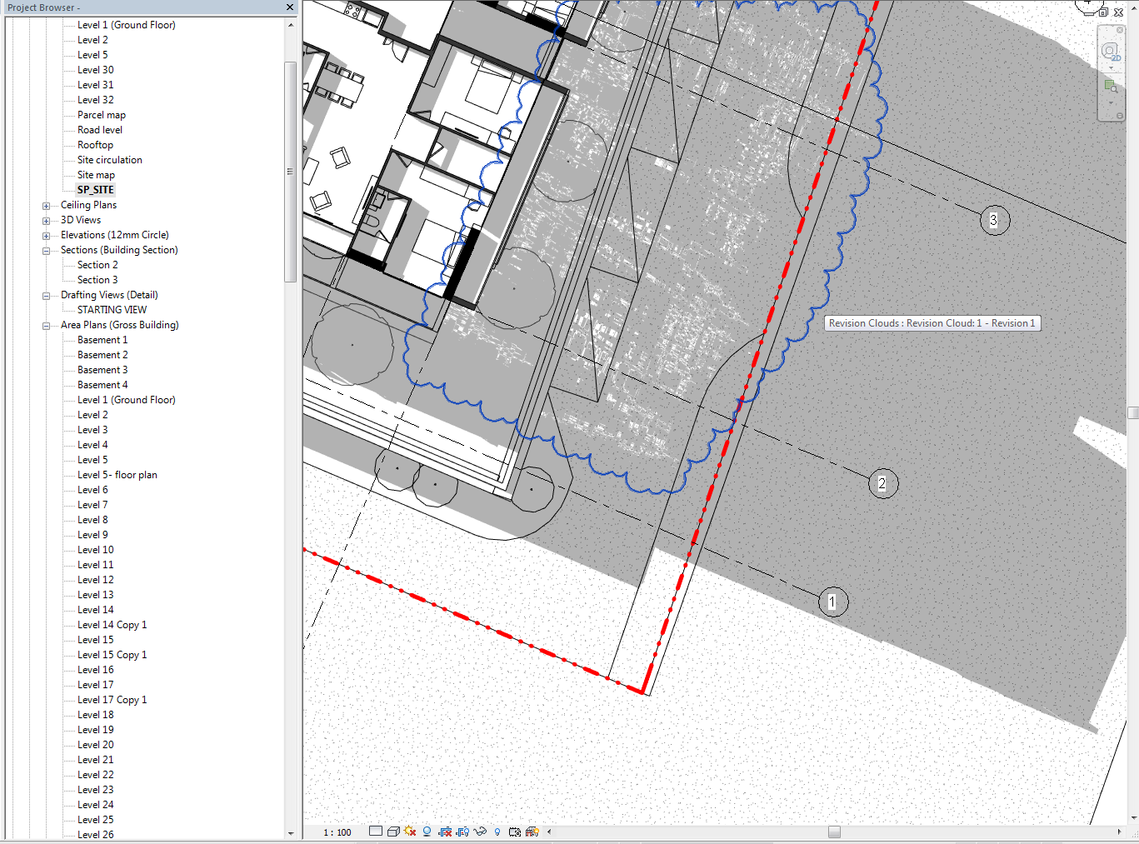Select Section 3 in the Project Browser
The height and width of the screenshot is (844, 1139).
point(97,279)
